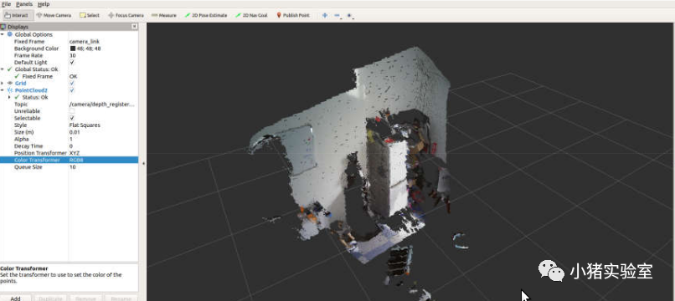The width and height of the screenshot is (675, 301).
Task: Open the Help menu
Action: point(44,4)
